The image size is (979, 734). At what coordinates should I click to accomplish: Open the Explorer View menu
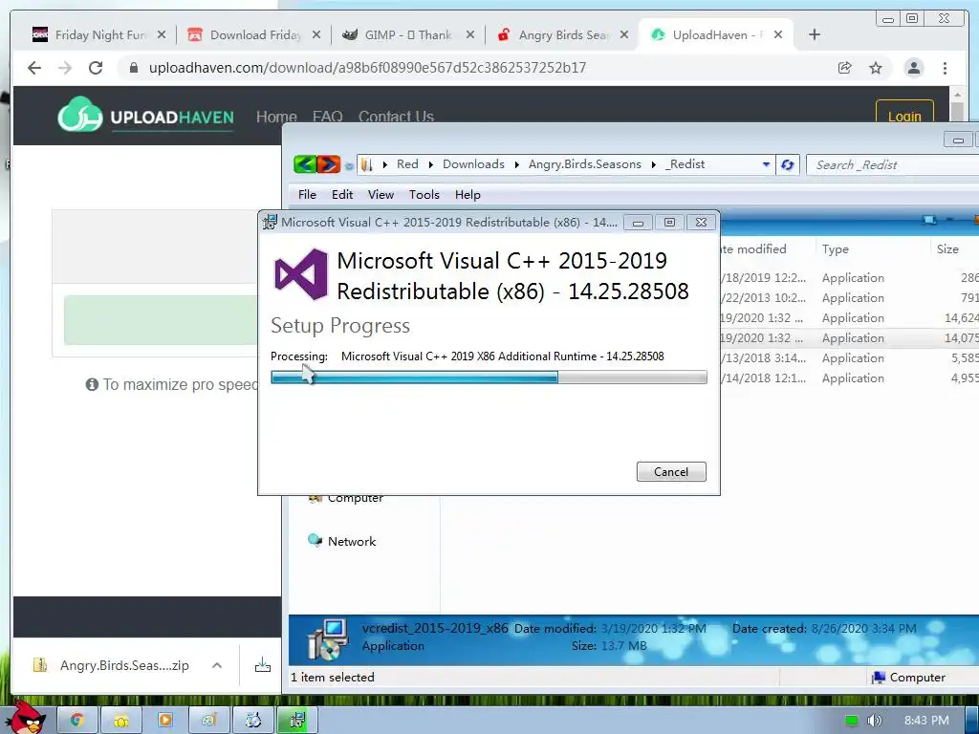click(381, 195)
